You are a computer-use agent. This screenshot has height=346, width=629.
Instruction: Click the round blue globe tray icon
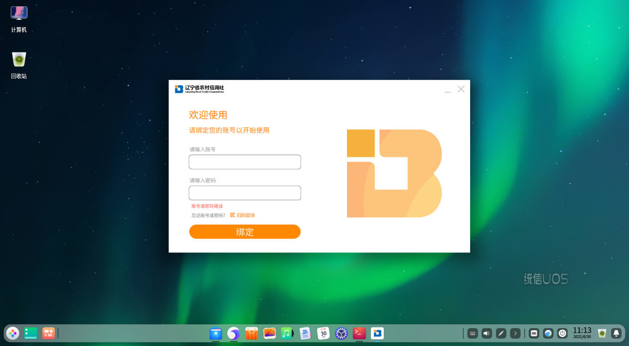click(x=548, y=334)
